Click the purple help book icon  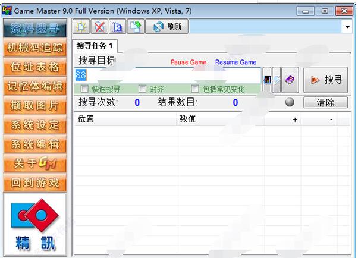(x=290, y=80)
